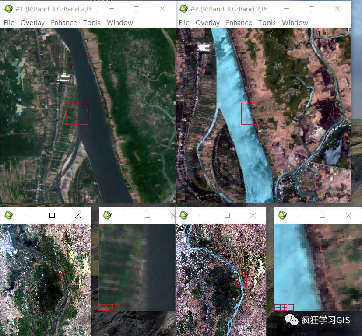Close the #1 display window
This screenshot has width=362, height=336.
[162, 9]
